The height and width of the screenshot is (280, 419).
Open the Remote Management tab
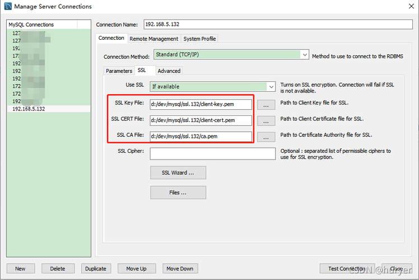(x=153, y=39)
